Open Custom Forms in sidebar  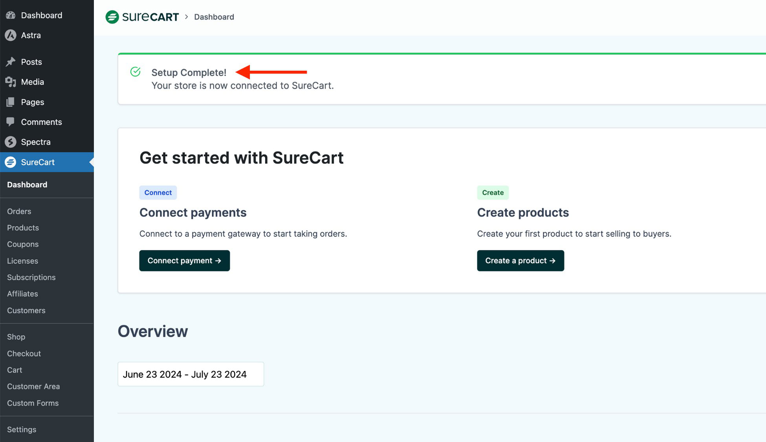click(33, 403)
